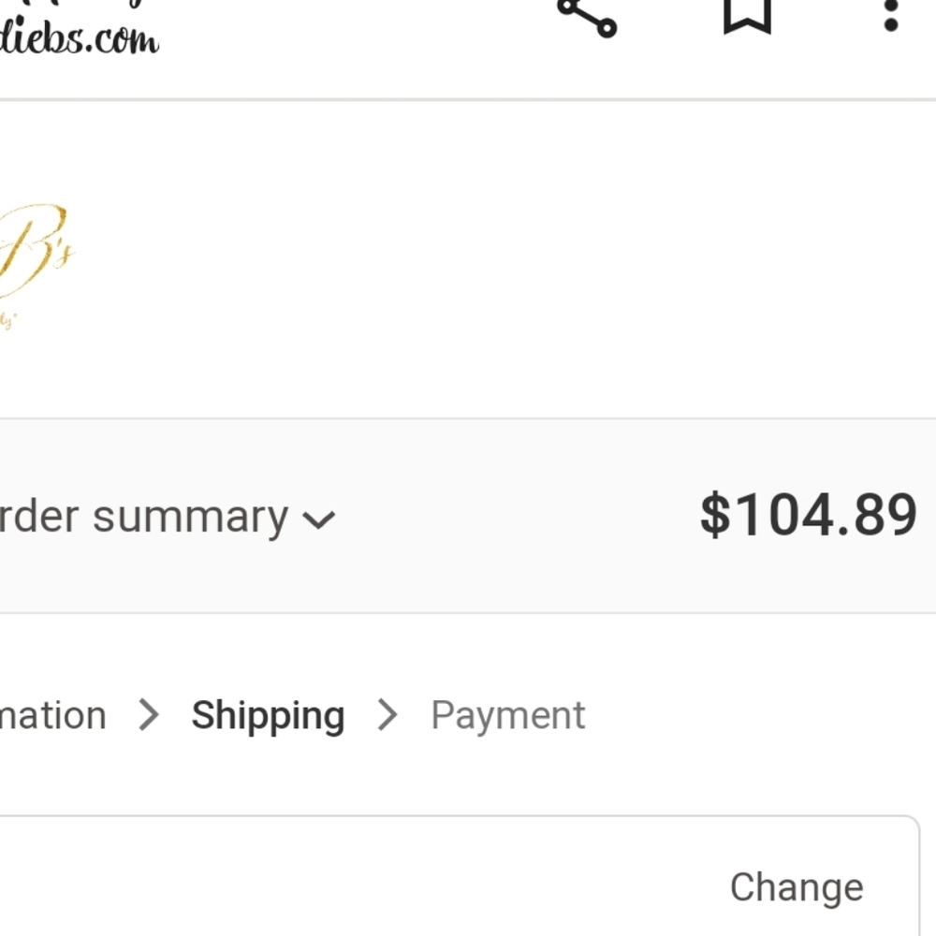The height and width of the screenshot is (936, 936).
Task: Bookmark this page with the bookmark icon
Action: click(x=747, y=16)
